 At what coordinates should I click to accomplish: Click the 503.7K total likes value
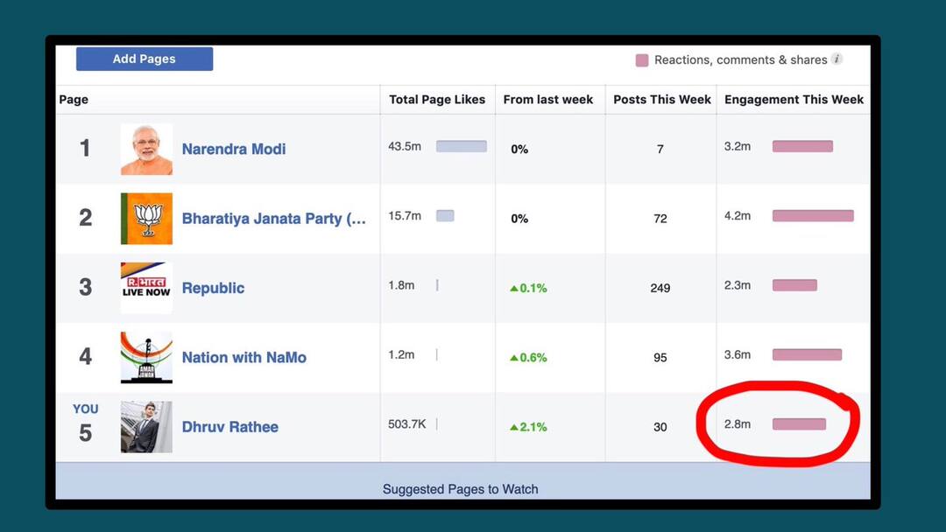tap(407, 424)
